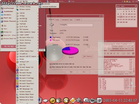Open Windows Catalog in the programs menu
The width and height of the screenshot is (139, 104).
tap(27, 7)
